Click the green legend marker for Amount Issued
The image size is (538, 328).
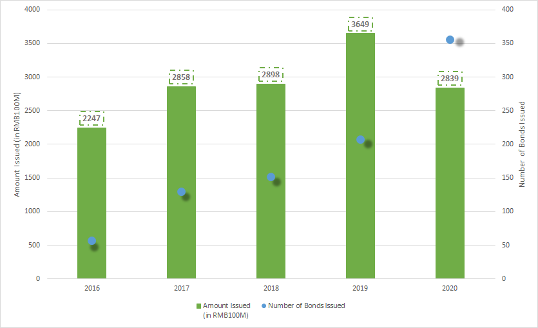click(x=198, y=305)
